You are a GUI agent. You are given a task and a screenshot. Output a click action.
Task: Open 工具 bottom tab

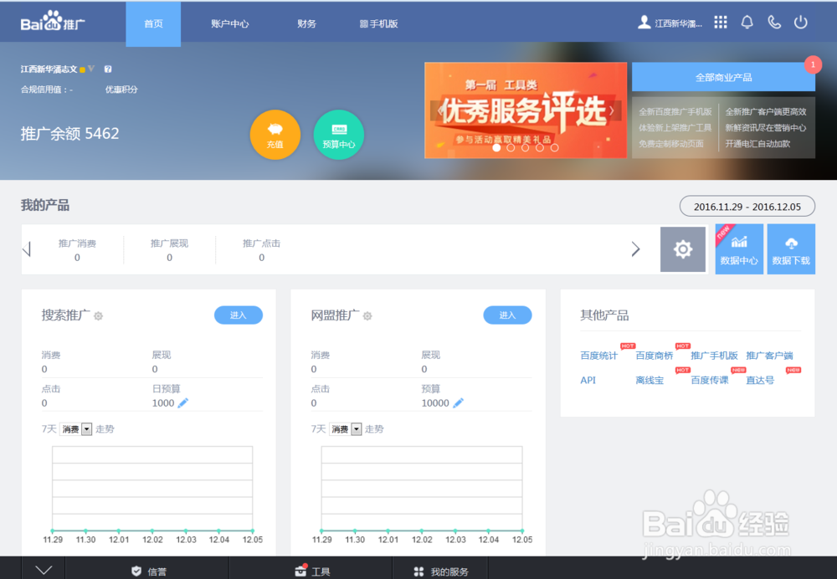click(x=311, y=570)
